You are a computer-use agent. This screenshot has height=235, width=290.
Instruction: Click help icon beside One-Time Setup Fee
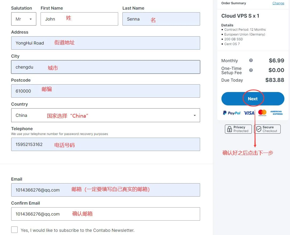pyautogui.click(x=251, y=70)
